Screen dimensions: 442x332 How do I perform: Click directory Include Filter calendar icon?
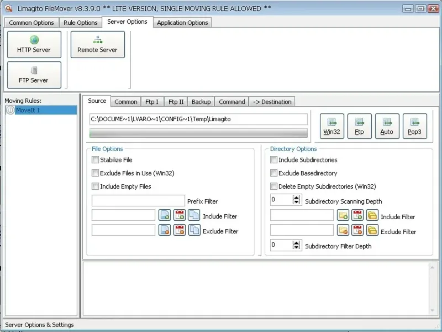point(357,215)
